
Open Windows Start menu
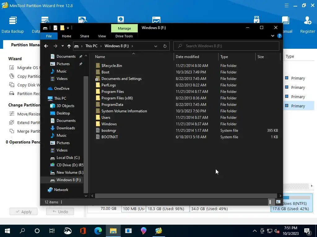tap(7, 231)
